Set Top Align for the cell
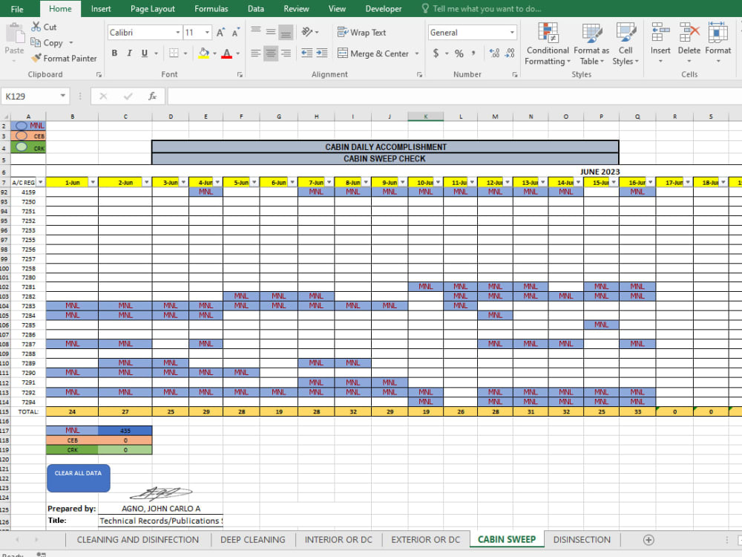 [256, 32]
